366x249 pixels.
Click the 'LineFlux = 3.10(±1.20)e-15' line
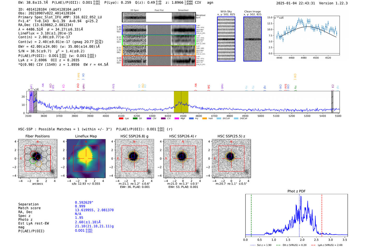(45, 33)
